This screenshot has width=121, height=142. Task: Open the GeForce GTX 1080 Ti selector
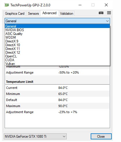[x=35, y=136]
